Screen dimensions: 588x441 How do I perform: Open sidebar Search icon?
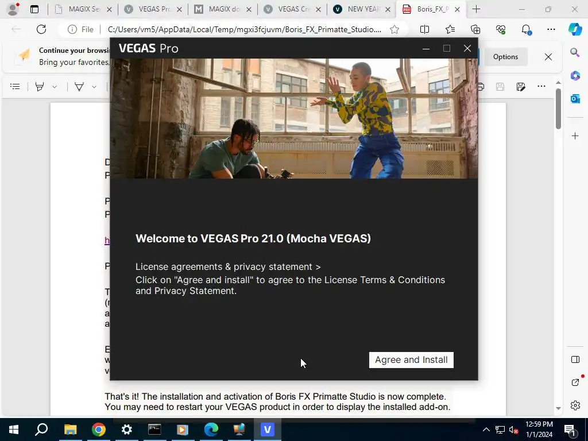(575, 52)
